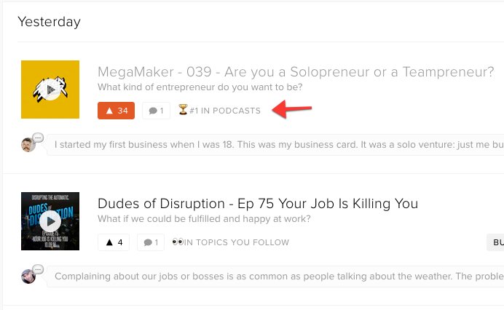Click speech bubble beside MegaMaker commenter avatar
The image size is (504, 310).
[x=38, y=138]
